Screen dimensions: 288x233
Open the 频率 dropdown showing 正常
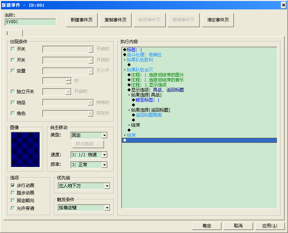[89, 165]
